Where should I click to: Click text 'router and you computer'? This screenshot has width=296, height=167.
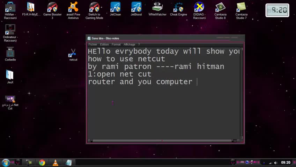point(140,82)
